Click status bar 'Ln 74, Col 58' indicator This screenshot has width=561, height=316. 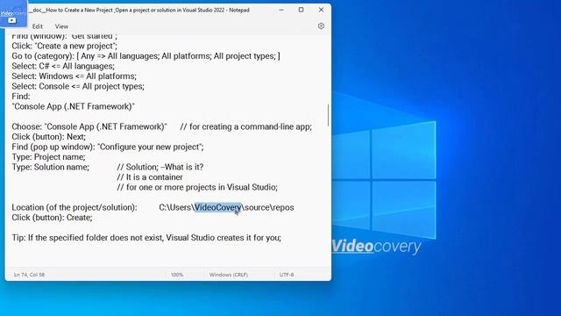coord(29,275)
